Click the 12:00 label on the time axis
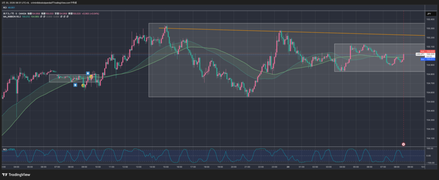 [x=125, y=166]
